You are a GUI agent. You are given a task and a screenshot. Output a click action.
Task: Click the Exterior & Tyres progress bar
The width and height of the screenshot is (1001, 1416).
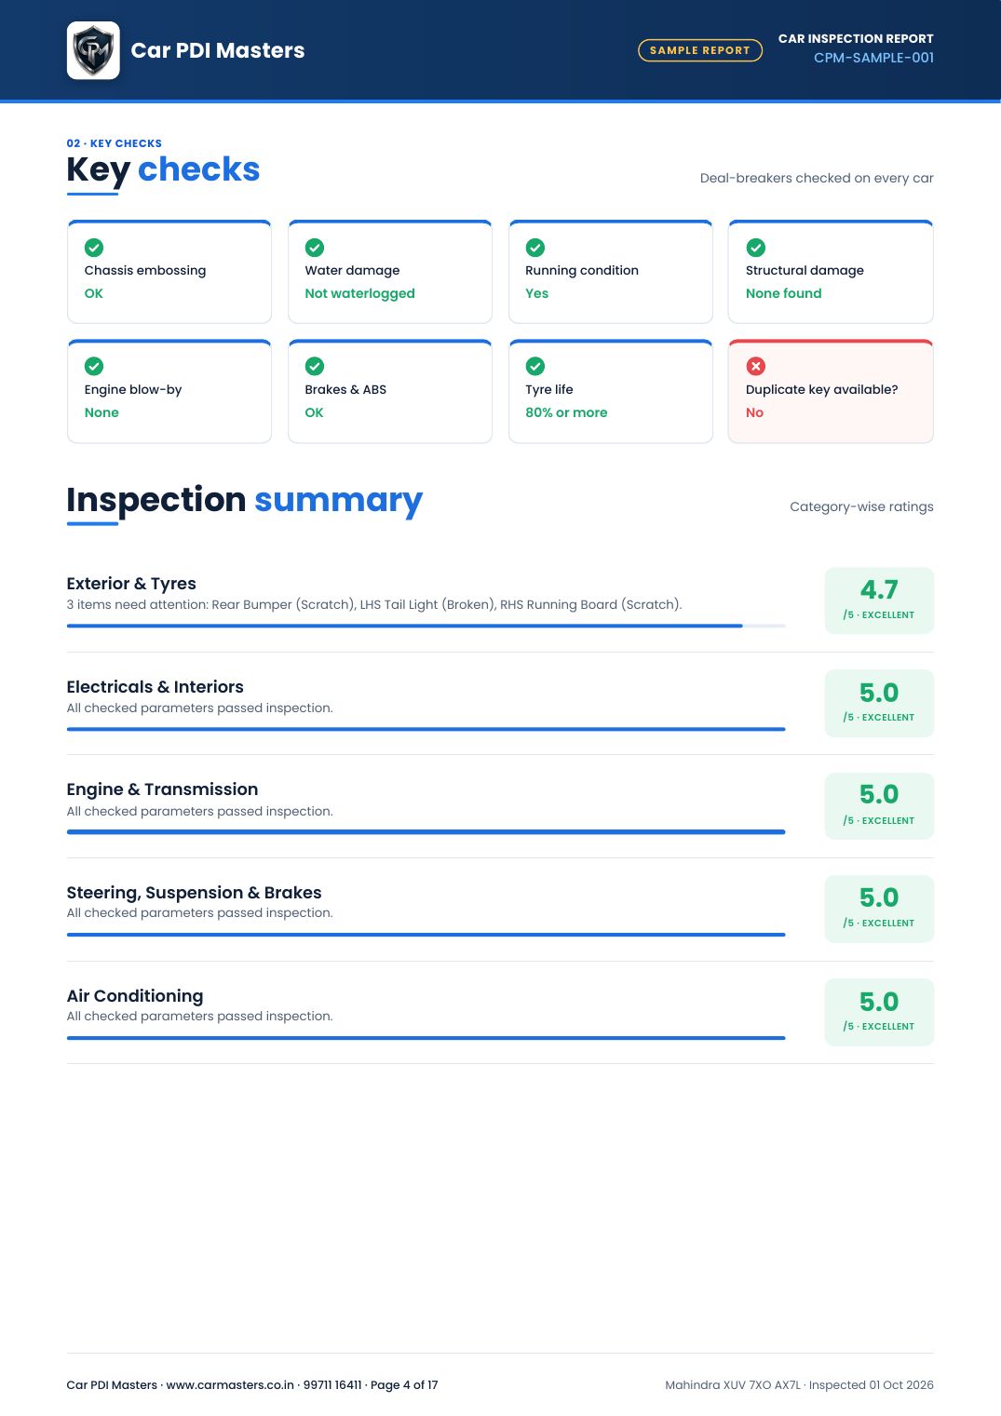(x=426, y=626)
